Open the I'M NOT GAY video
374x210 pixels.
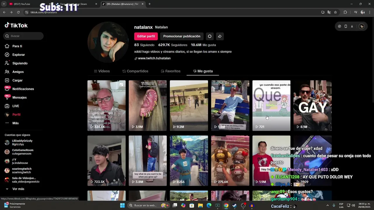[313, 106]
